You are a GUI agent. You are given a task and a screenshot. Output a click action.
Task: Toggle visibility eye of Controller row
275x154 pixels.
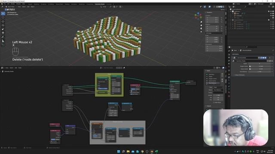[x=271, y=15]
